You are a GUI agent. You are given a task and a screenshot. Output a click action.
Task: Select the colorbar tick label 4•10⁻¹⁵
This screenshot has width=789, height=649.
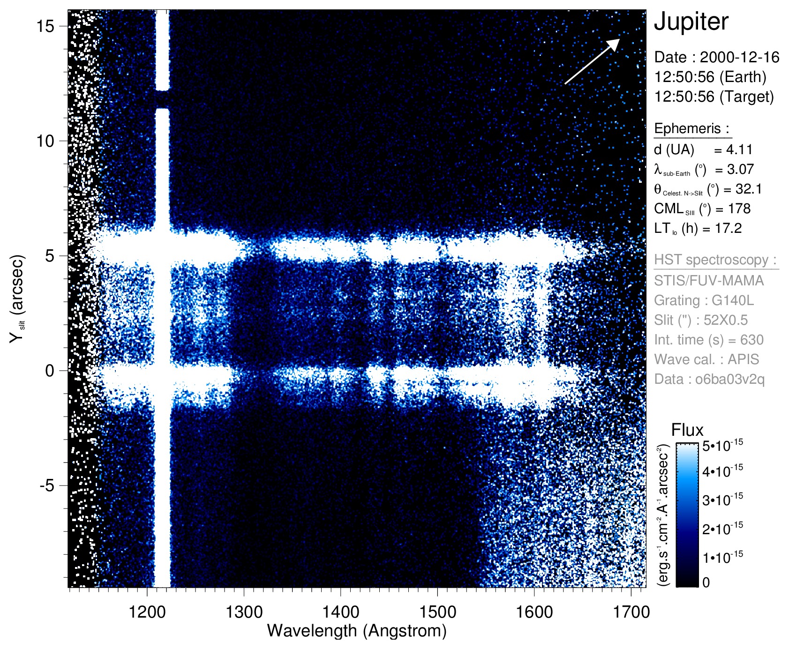[x=722, y=471]
